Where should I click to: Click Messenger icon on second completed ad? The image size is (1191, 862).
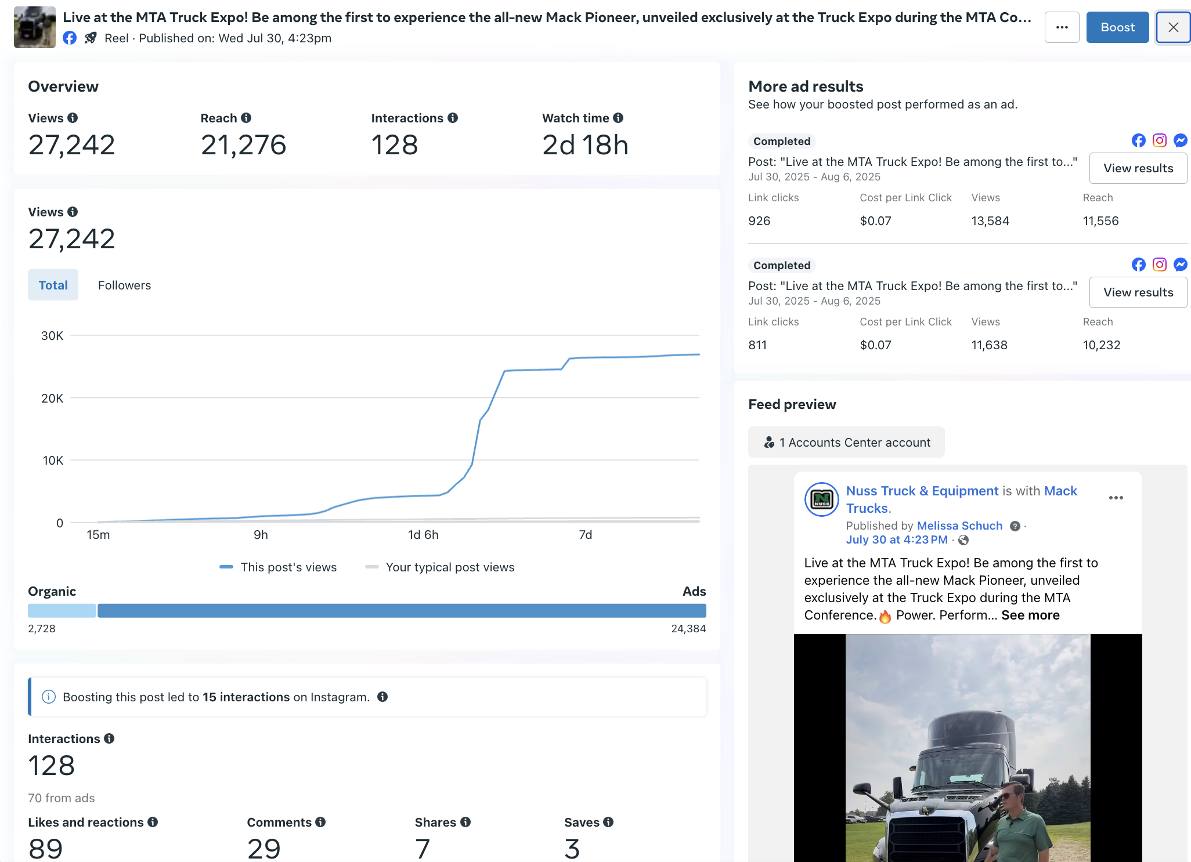coord(1181,265)
